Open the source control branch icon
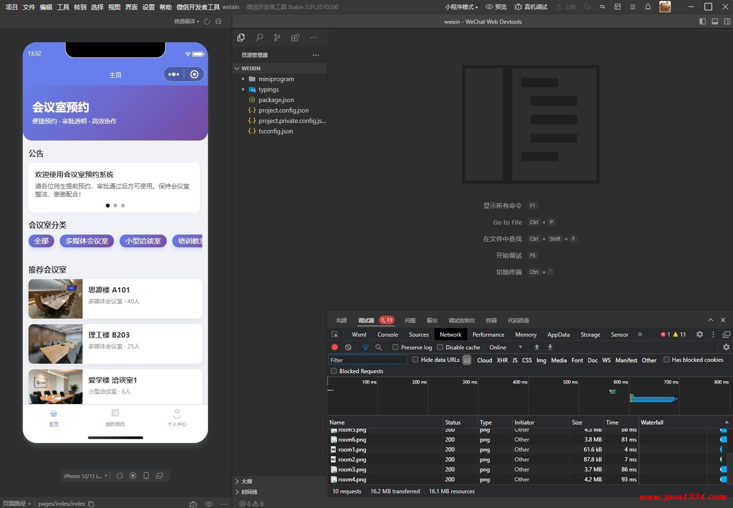 [277, 38]
